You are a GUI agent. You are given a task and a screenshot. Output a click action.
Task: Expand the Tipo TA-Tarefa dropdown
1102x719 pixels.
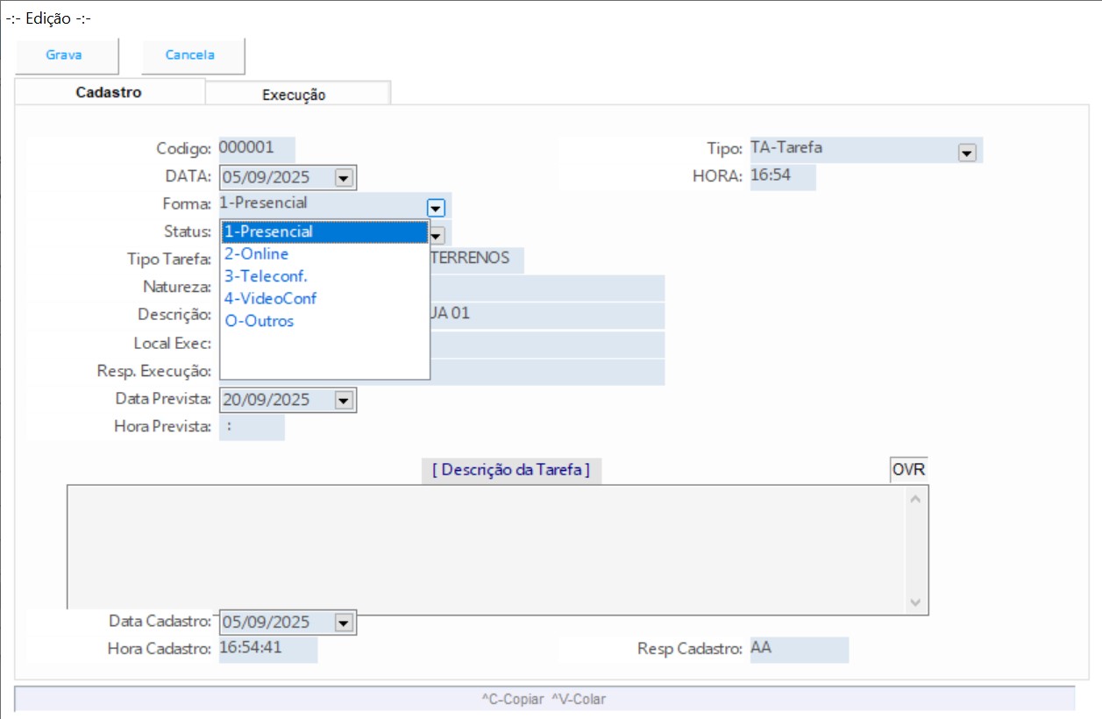[967, 153]
